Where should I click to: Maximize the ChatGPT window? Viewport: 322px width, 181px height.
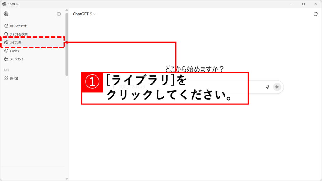click(303, 4)
